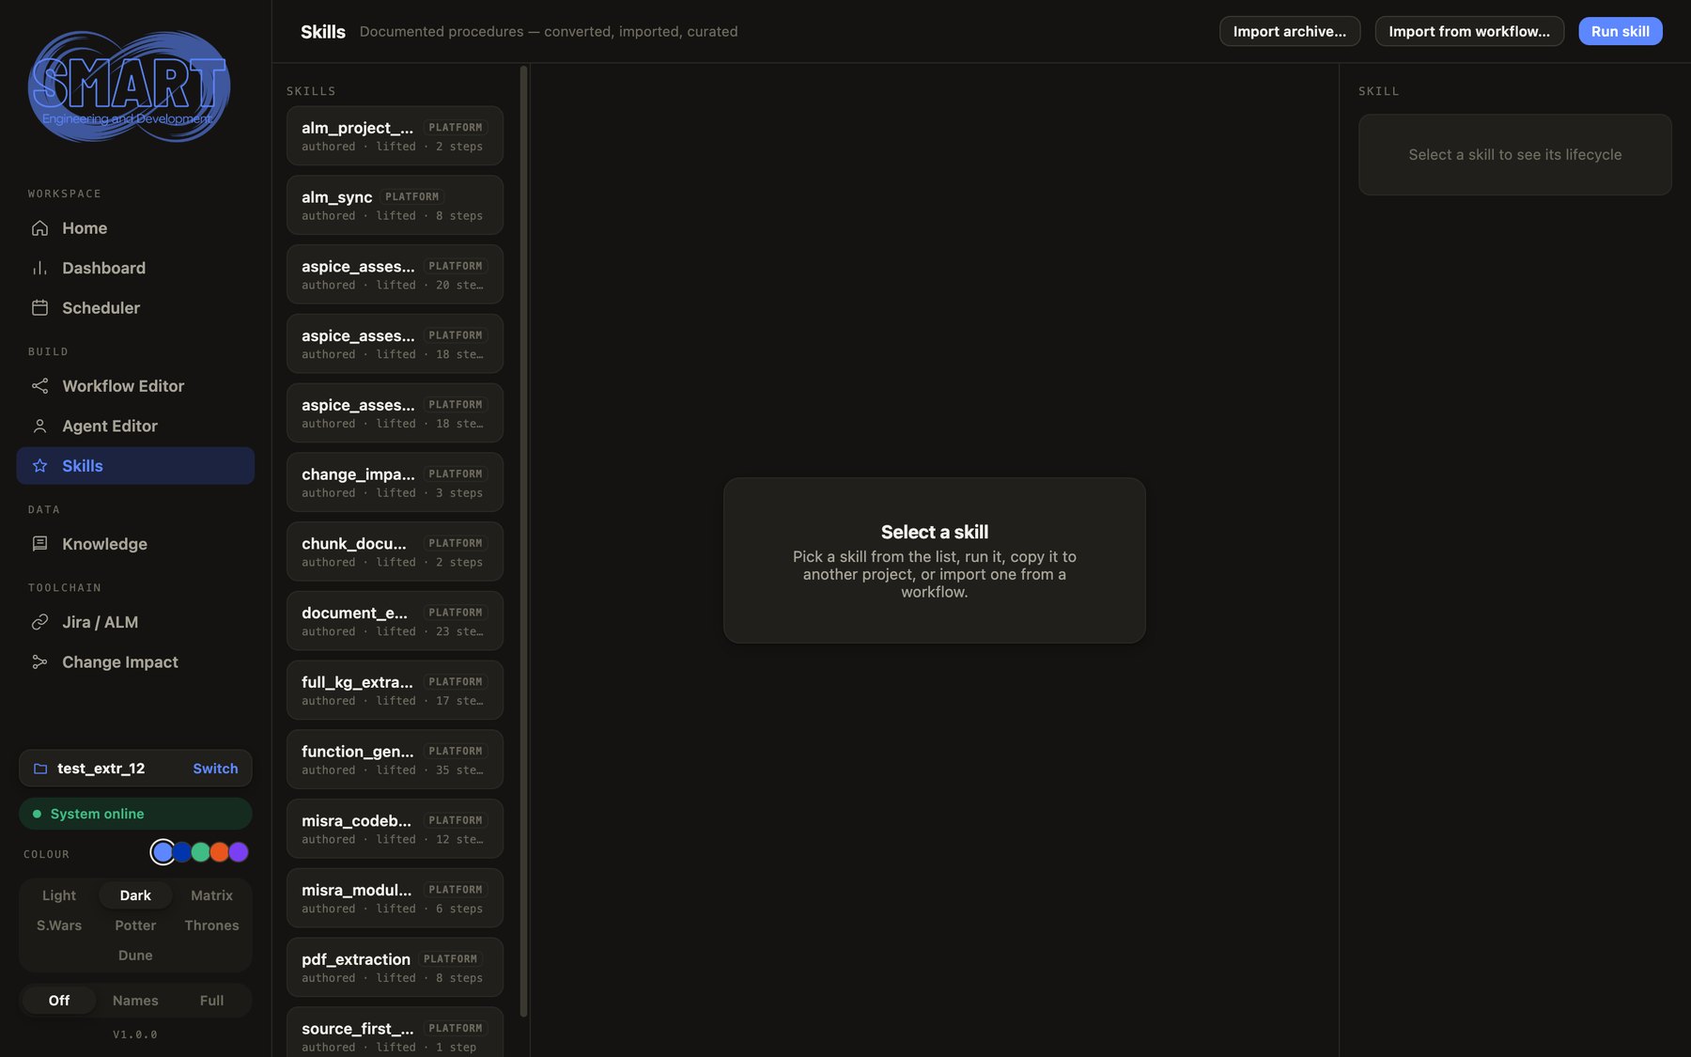
Task: Click the Import archive button
Action: coord(1289,31)
